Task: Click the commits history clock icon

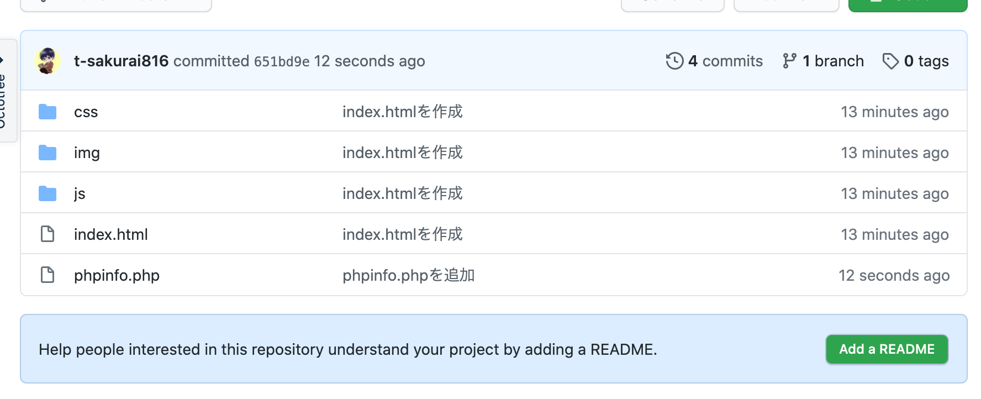Action: pos(674,61)
